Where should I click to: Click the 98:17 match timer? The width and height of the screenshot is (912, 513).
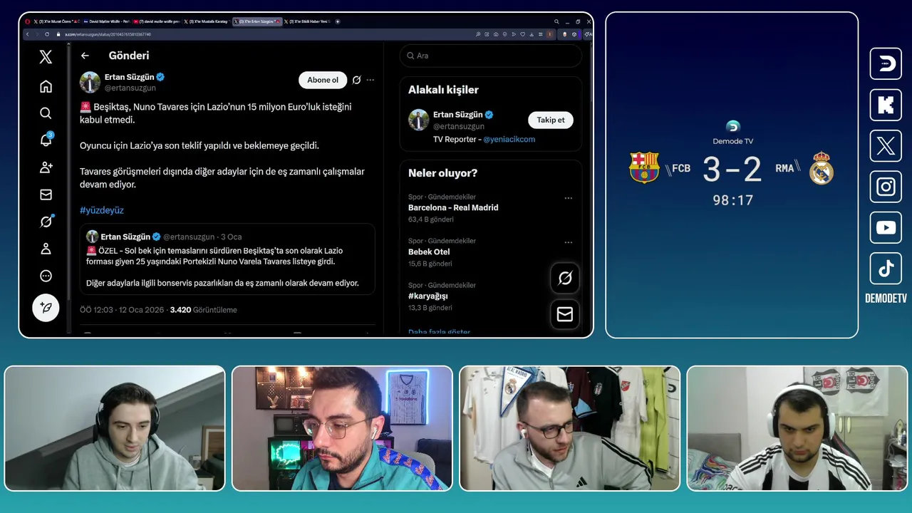click(732, 201)
